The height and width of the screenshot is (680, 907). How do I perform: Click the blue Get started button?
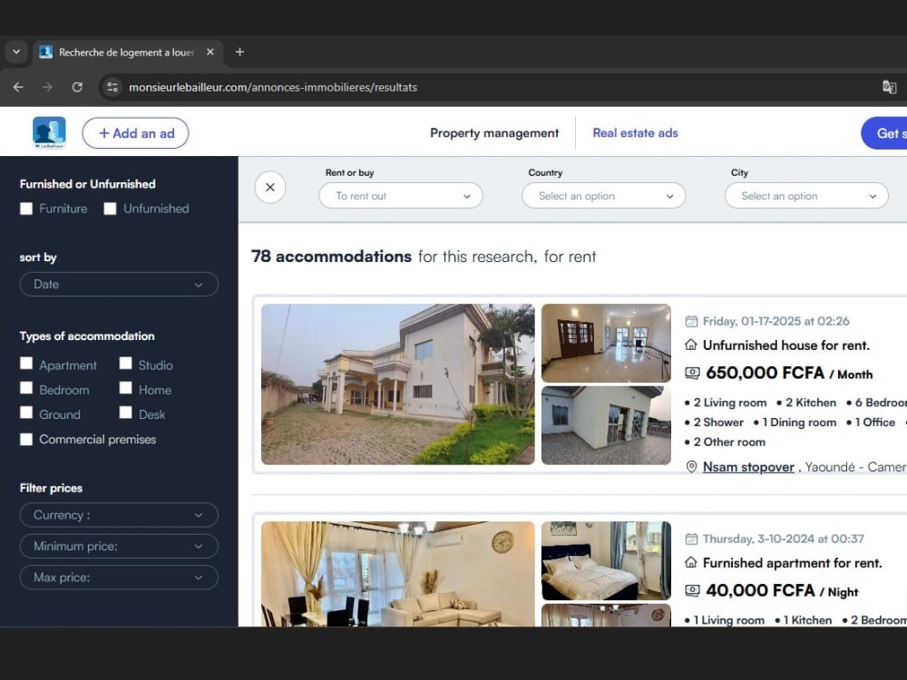coord(883,133)
